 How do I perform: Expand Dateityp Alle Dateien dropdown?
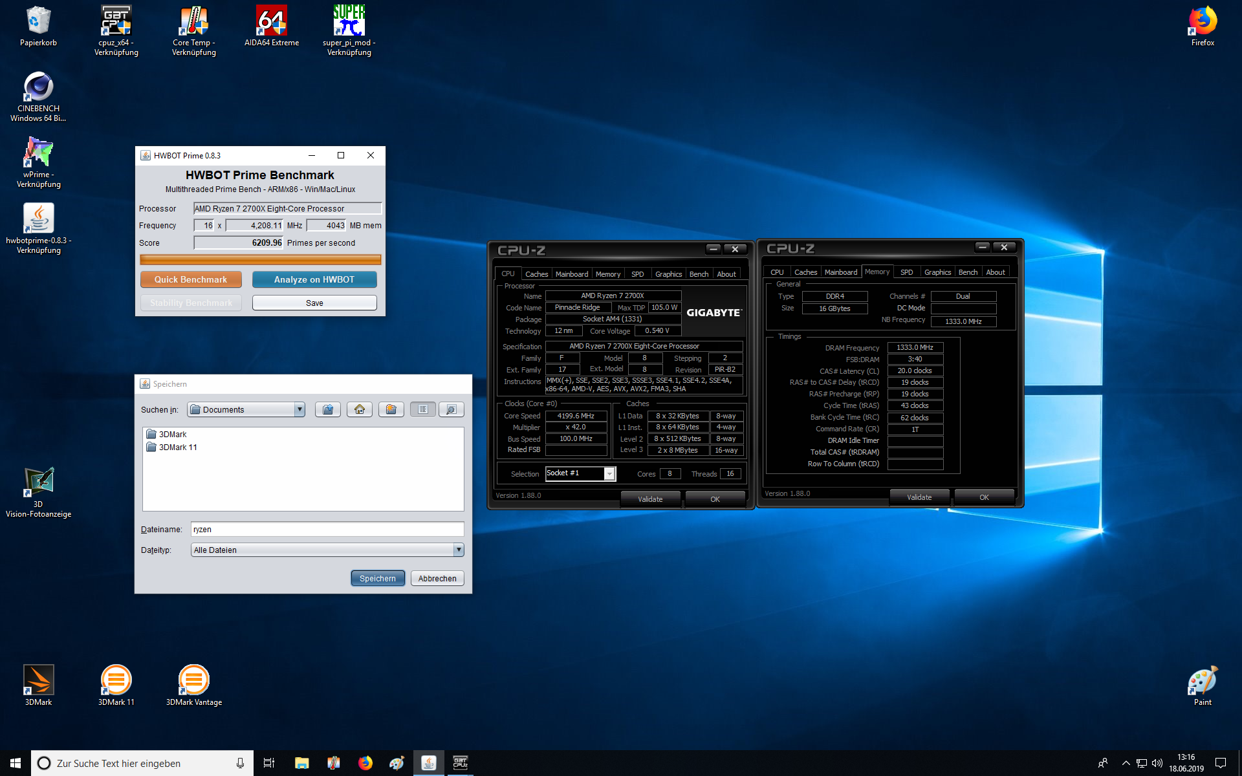(x=459, y=550)
